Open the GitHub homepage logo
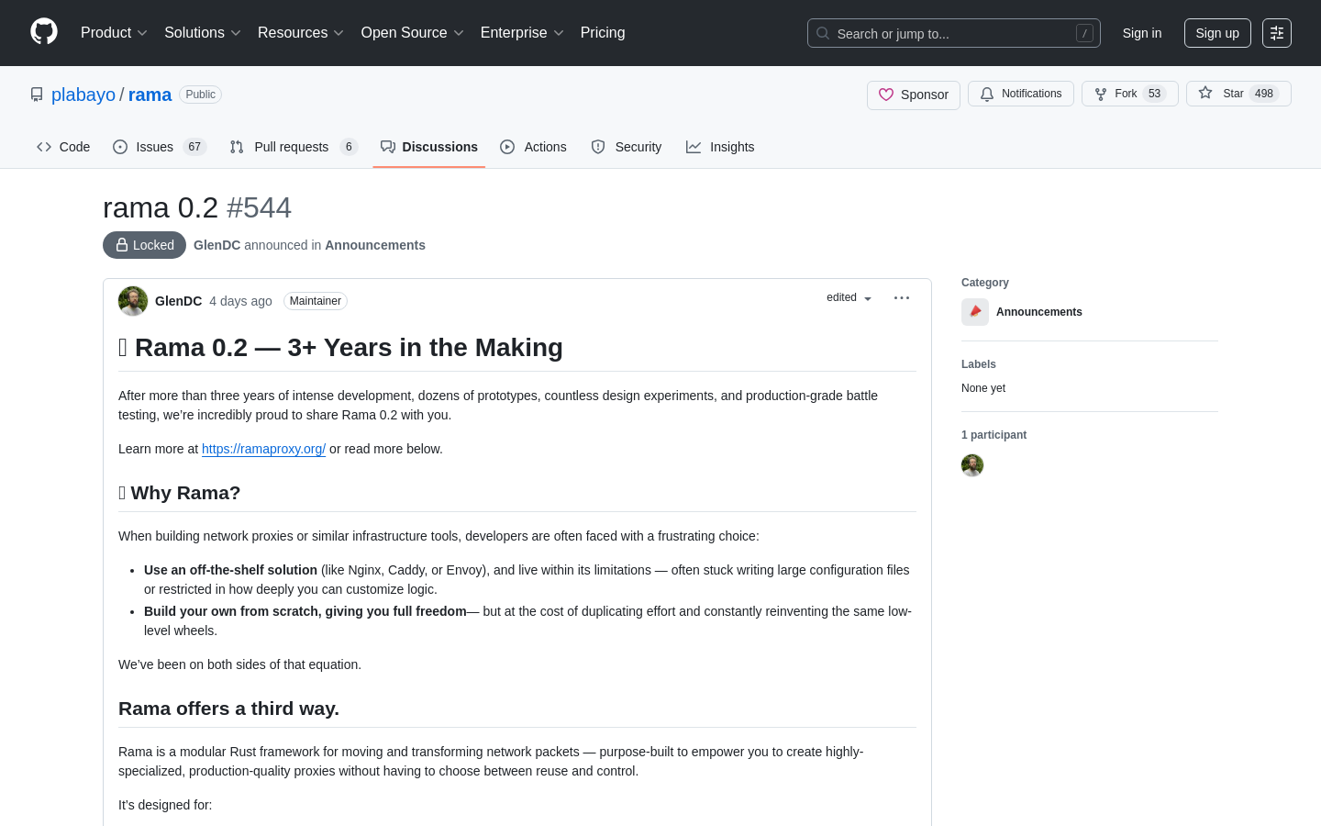The width and height of the screenshot is (1321, 826). [44, 32]
